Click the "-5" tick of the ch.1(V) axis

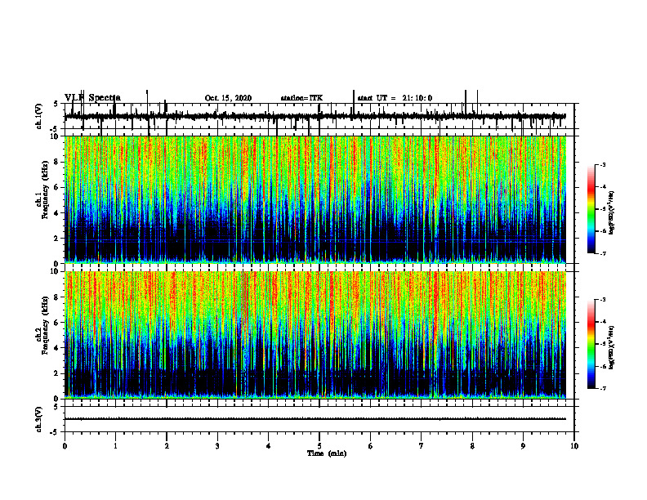tap(55, 130)
